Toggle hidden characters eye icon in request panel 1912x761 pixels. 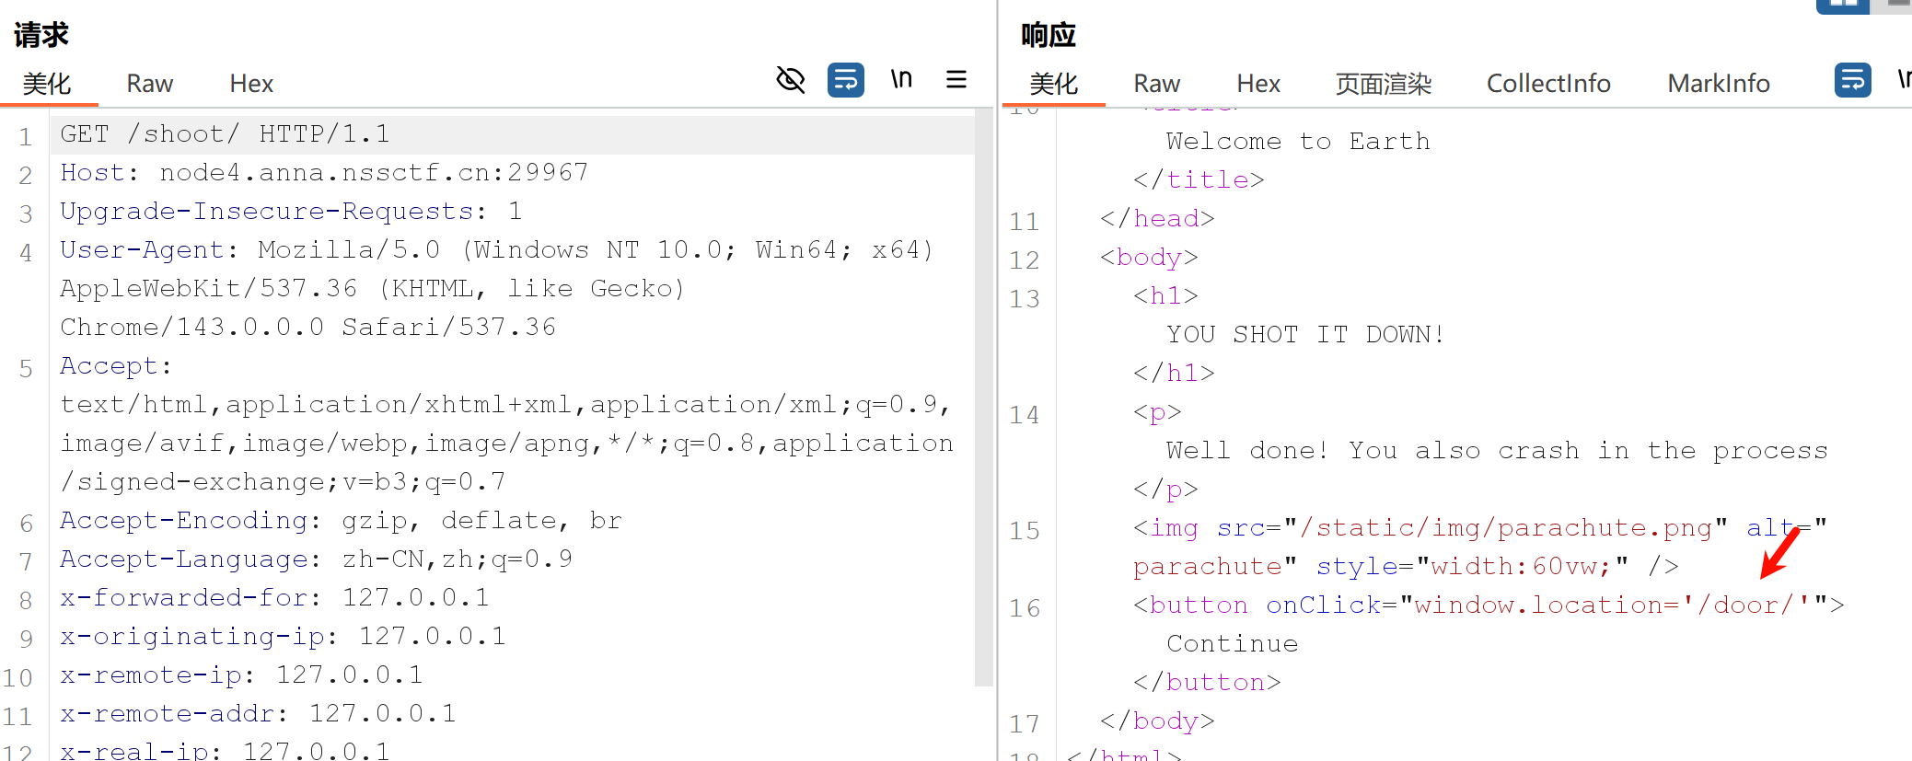[x=791, y=80]
